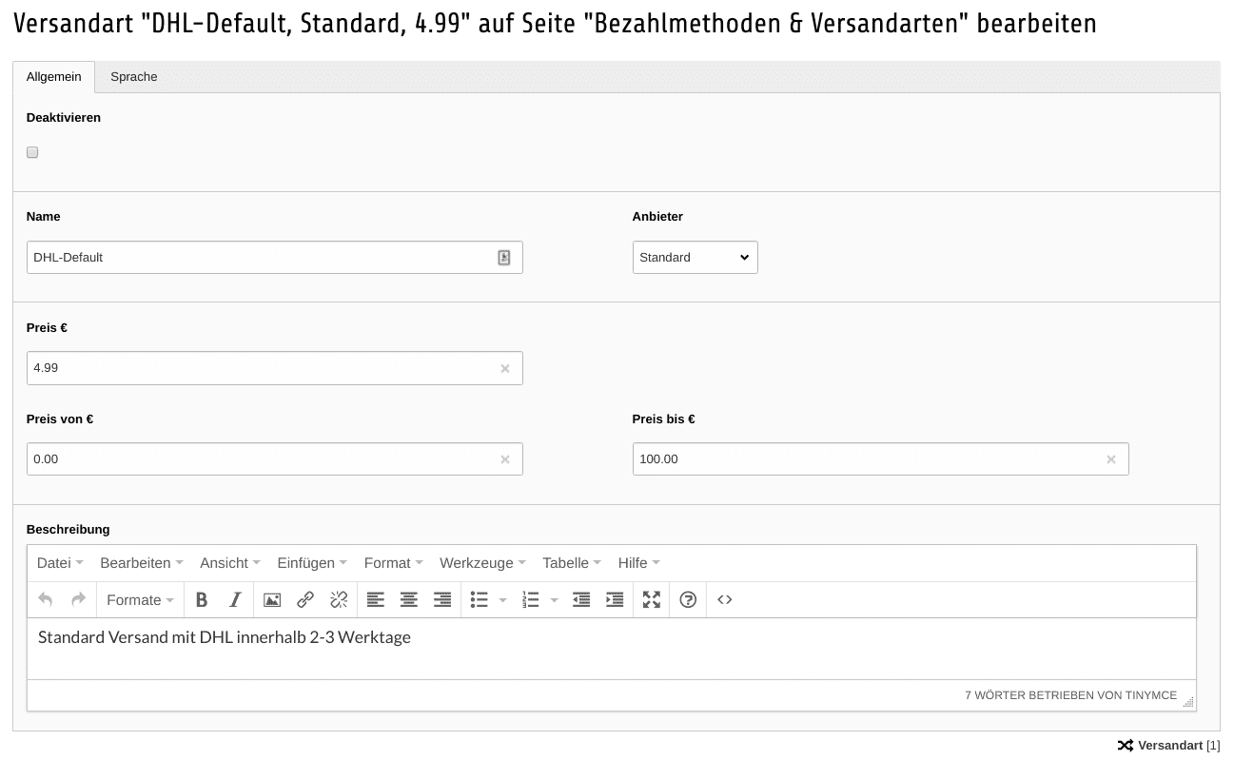Open the Werkzeuge menu
The image size is (1234, 760).
coord(482,563)
